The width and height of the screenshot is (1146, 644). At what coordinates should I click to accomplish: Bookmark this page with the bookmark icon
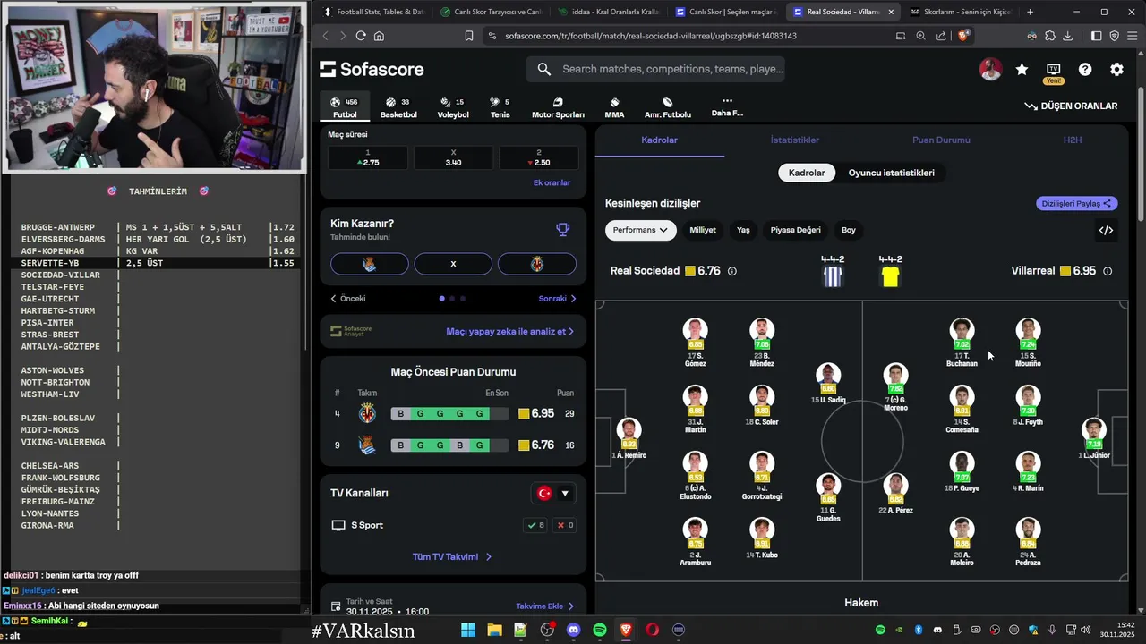[x=469, y=36]
